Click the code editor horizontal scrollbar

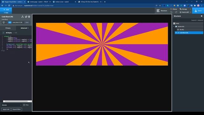17,101
